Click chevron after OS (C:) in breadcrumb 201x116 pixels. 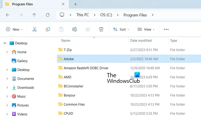pos(118,15)
